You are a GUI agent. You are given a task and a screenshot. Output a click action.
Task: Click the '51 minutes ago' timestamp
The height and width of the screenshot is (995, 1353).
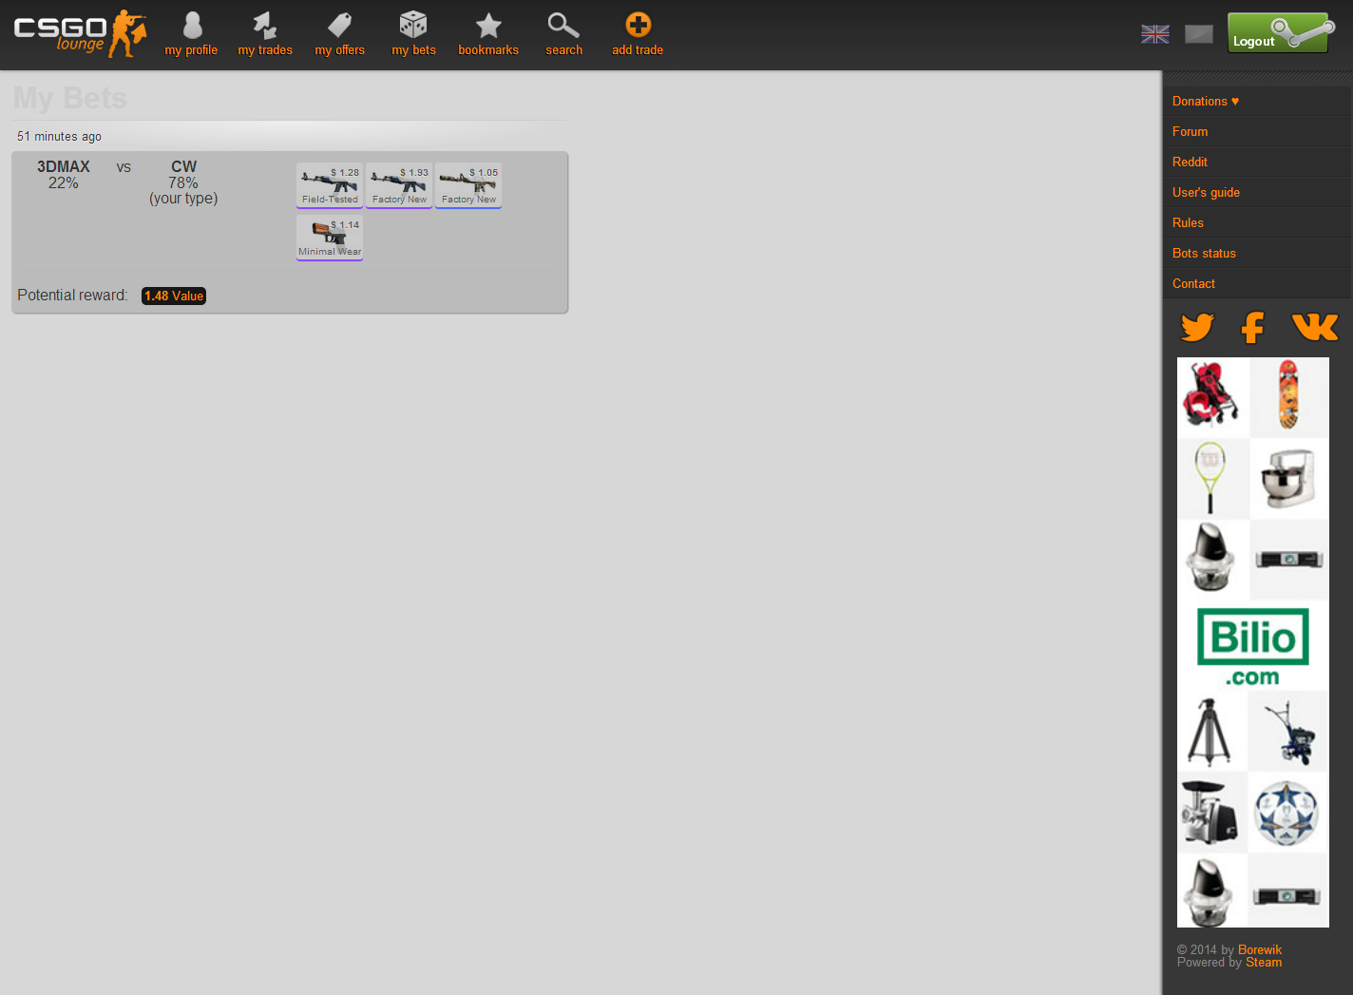(59, 136)
